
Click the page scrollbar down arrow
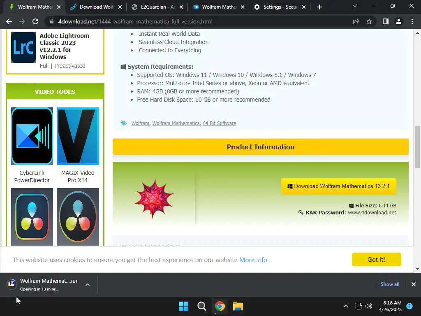pyautogui.click(x=417, y=269)
